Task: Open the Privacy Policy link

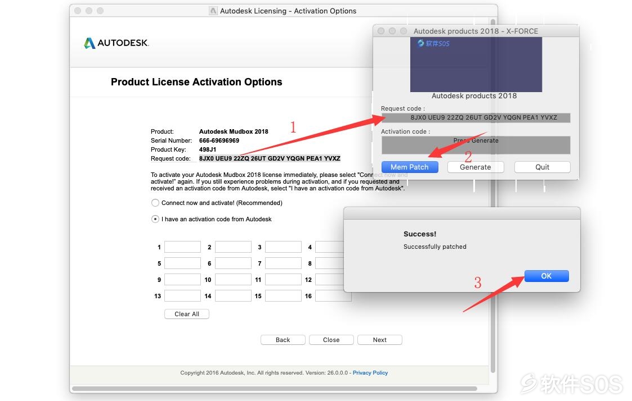Action: (370, 373)
